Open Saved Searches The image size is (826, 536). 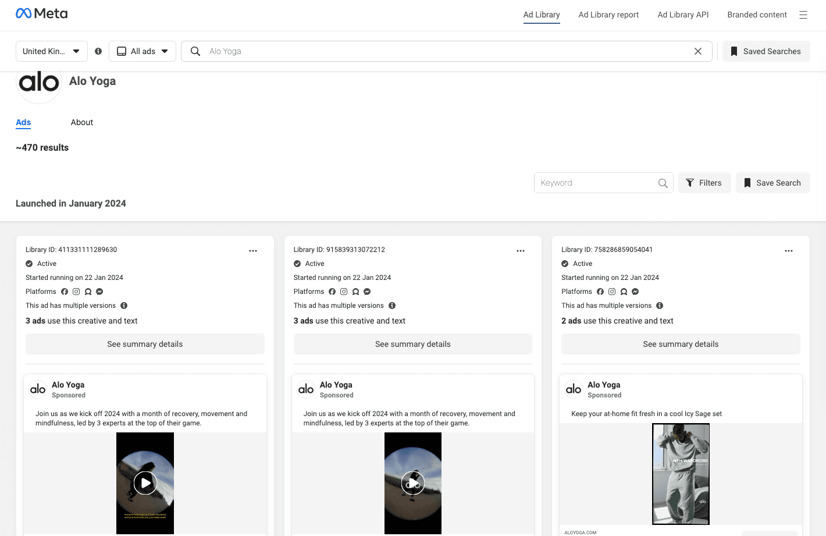point(766,51)
